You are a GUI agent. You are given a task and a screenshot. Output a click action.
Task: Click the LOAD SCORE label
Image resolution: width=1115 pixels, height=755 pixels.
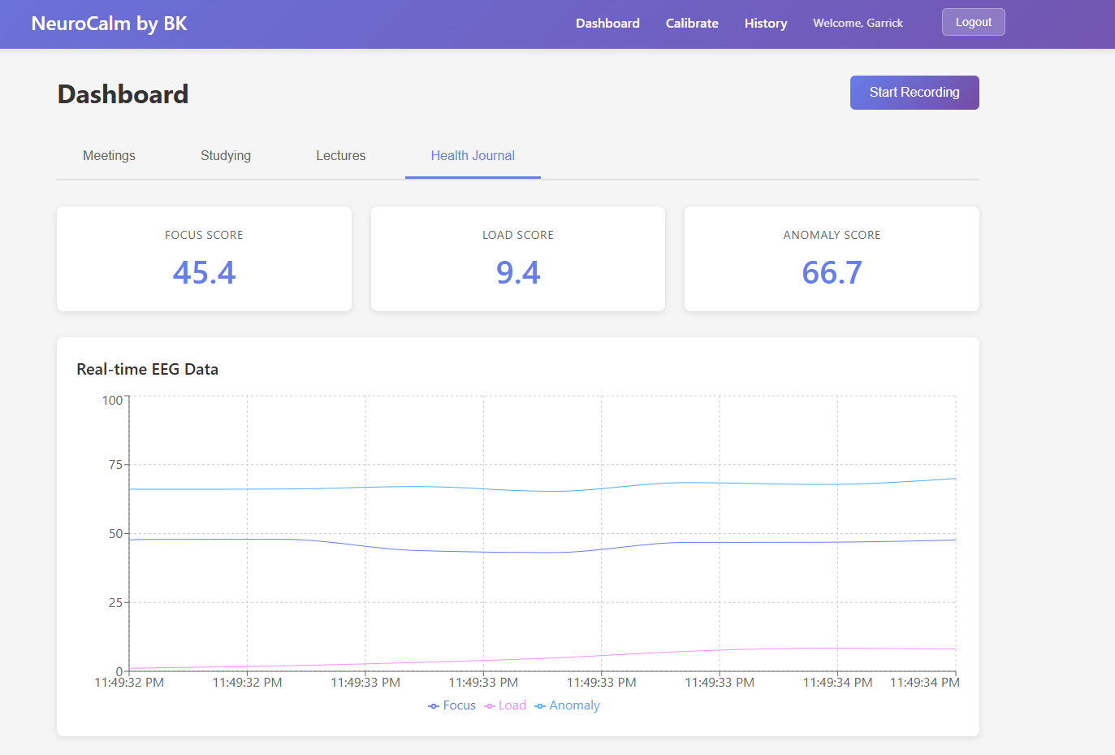(518, 235)
